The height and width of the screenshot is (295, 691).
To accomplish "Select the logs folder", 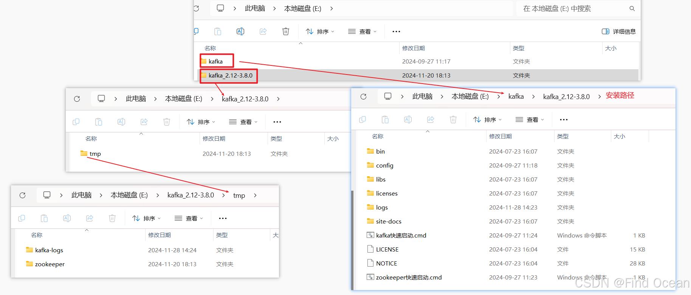I will click(x=377, y=207).
